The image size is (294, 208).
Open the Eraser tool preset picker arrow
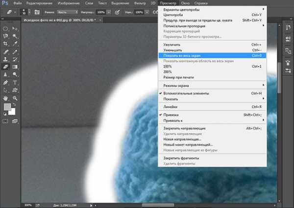click(x=15, y=12)
